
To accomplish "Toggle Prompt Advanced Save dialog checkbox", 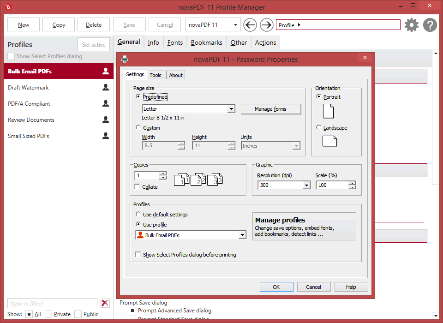I will click(x=132, y=310).
